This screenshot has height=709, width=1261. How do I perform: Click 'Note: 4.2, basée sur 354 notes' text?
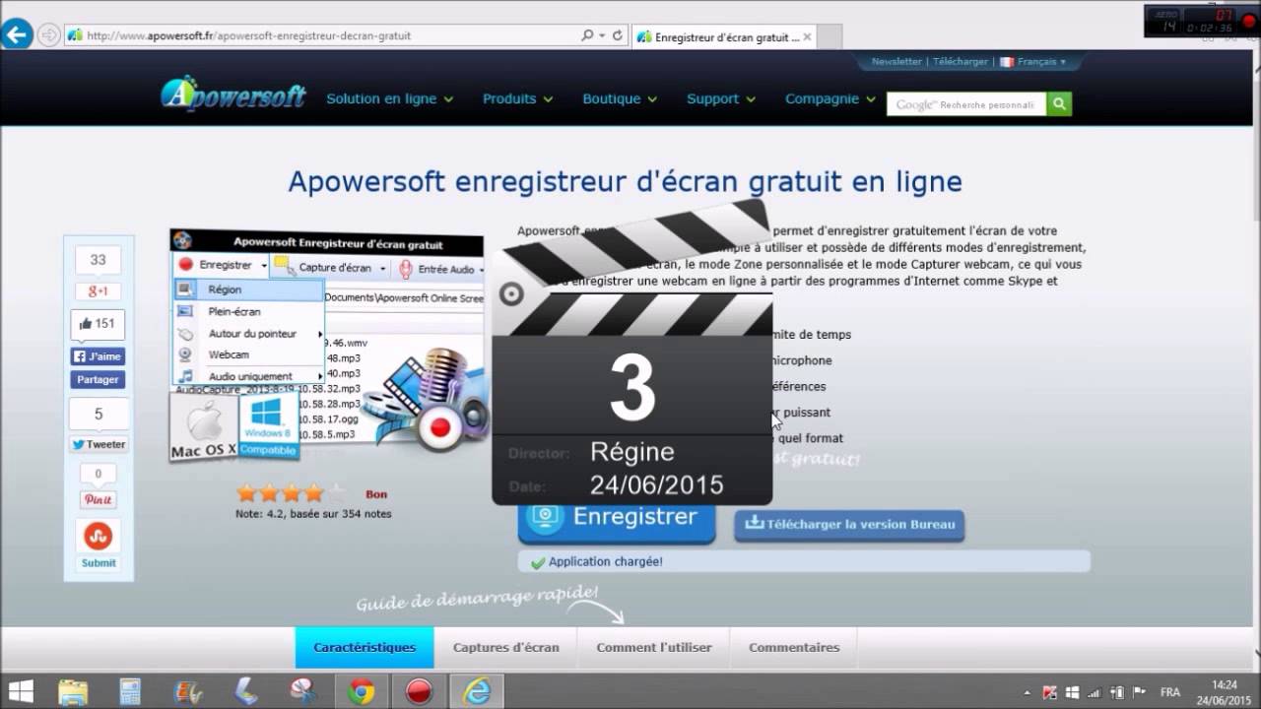(313, 514)
